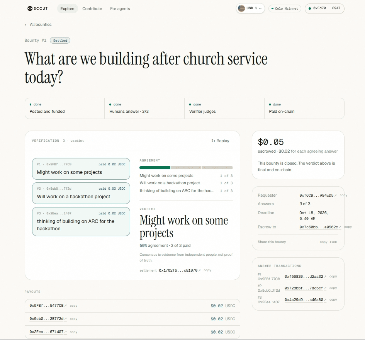
Task: Click the Oct 18, 2026 deadline value
Action: [x=314, y=216]
